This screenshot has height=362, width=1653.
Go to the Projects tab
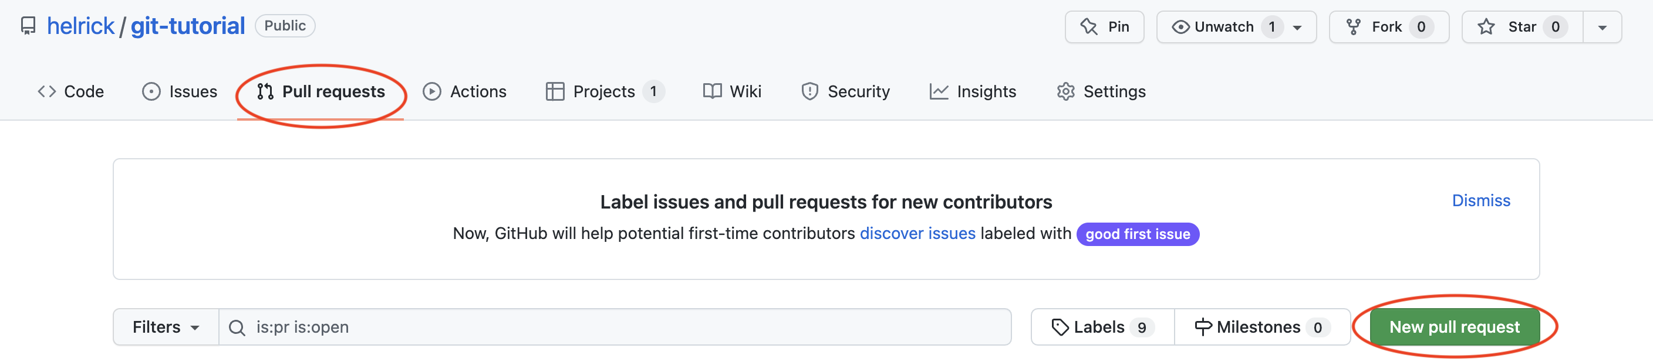[x=604, y=91]
